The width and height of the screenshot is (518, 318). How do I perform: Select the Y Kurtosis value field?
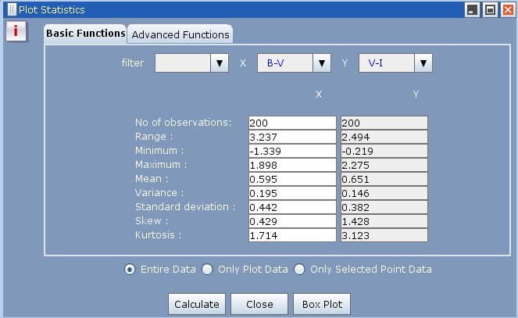[x=384, y=235]
